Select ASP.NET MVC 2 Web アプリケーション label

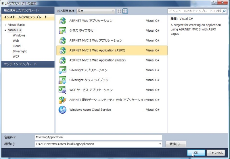pos(96,41)
